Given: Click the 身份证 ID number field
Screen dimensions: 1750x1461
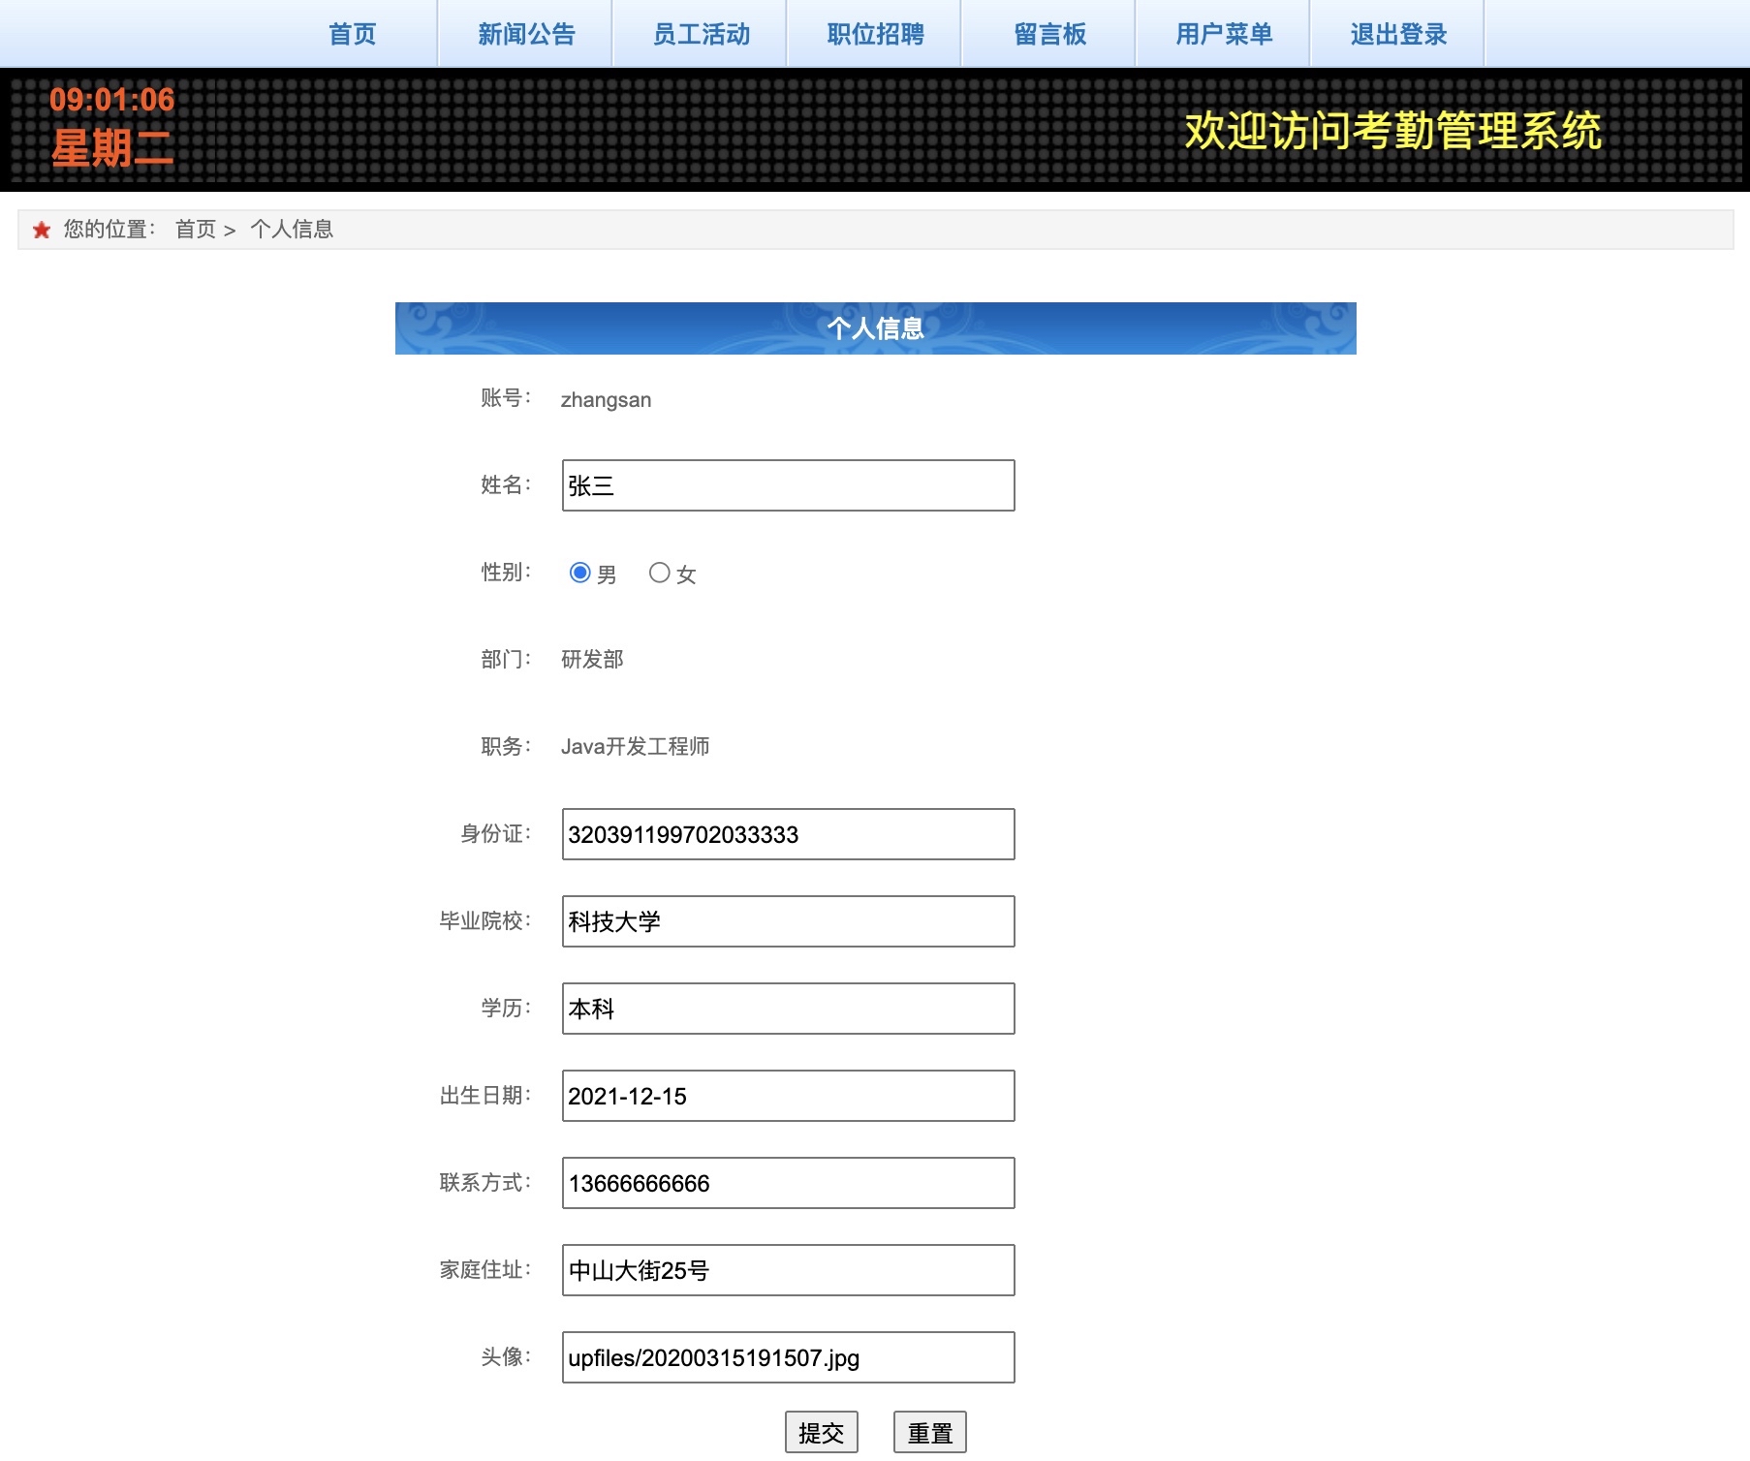Looking at the screenshot, I should (x=787, y=834).
